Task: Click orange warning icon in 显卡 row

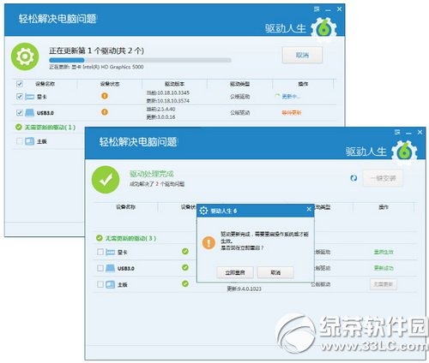Action: 105,96
